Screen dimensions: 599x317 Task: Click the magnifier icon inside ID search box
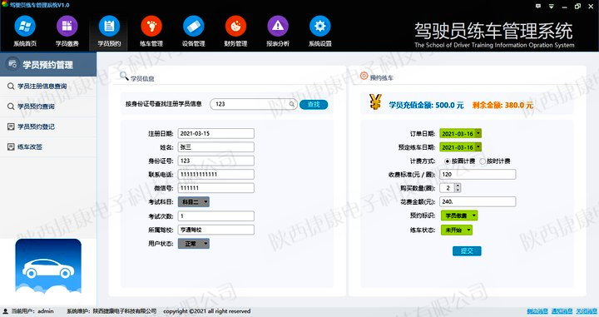click(292, 104)
